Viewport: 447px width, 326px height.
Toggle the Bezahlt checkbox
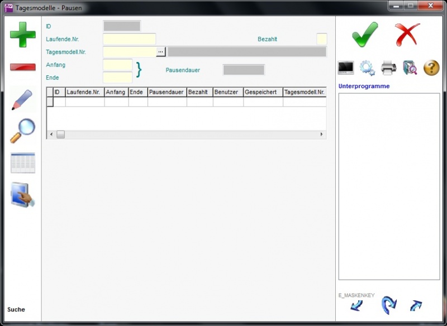tap(321, 39)
